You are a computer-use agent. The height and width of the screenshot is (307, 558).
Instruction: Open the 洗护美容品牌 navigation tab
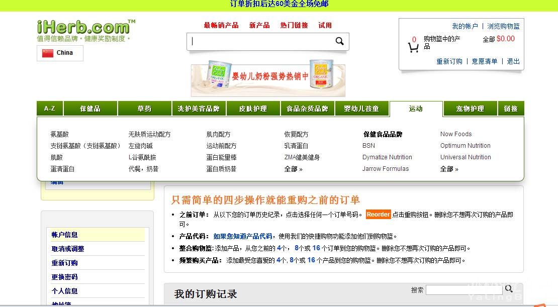tap(199, 109)
